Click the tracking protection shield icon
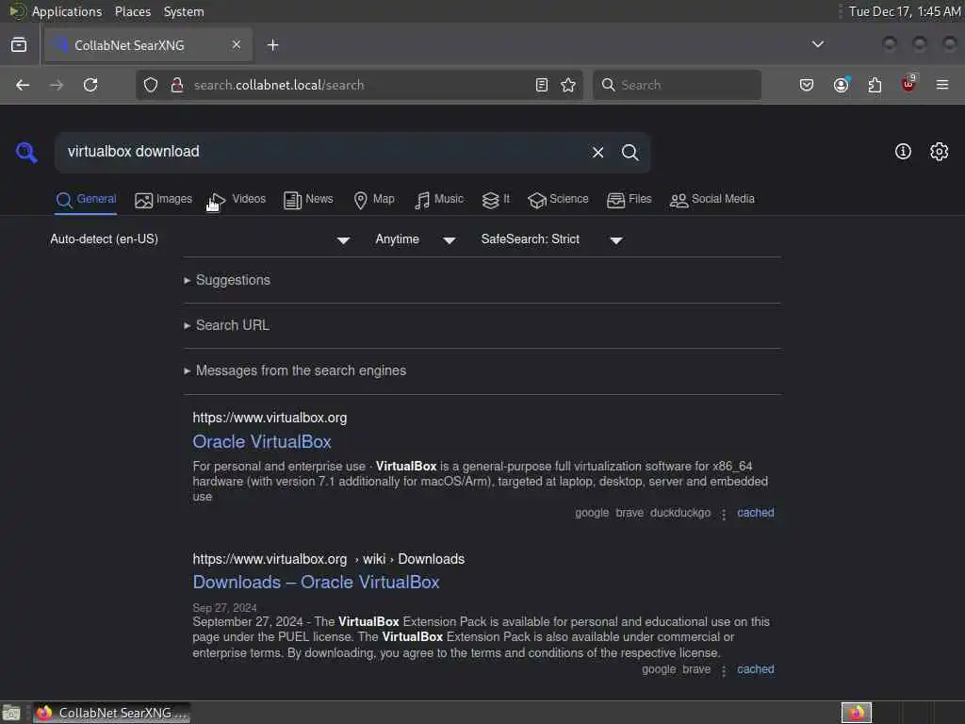This screenshot has height=724, width=965. (x=151, y=85)
